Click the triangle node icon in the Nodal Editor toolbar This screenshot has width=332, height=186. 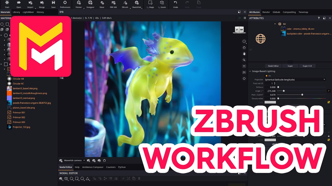click(x=88, y=179)
